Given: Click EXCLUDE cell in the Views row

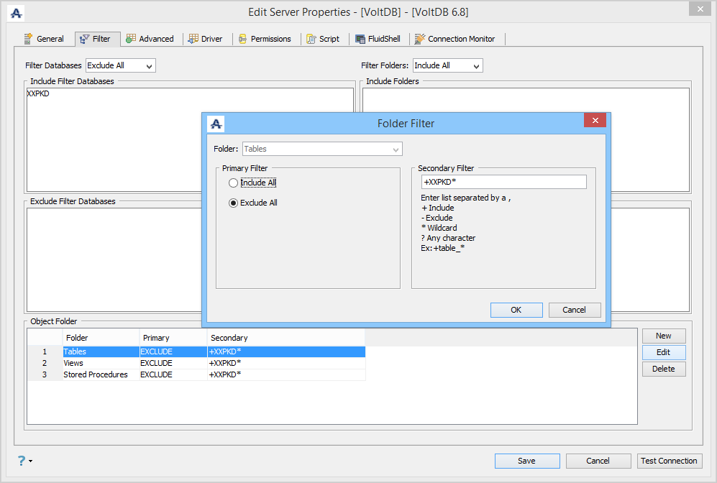Looking at the screenshot, I should (x=173, y=363).
